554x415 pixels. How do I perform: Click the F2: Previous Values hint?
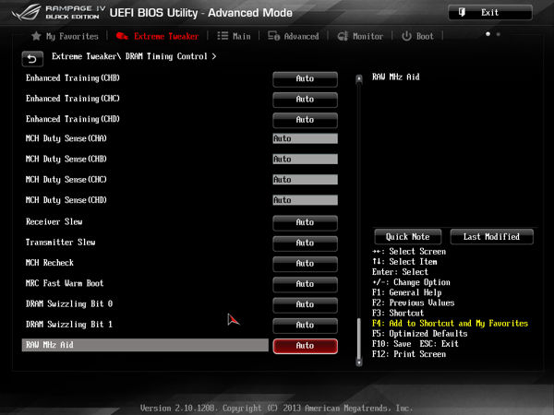click(x=414, y=303)
